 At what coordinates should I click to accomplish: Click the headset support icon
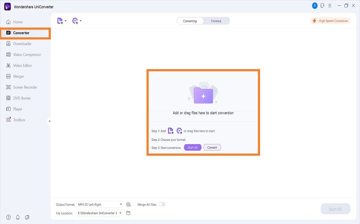pyautogui.click(x=322, y=6)
